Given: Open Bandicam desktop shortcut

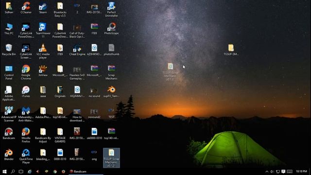Looking at the screenshot, I should coord(9,134).
